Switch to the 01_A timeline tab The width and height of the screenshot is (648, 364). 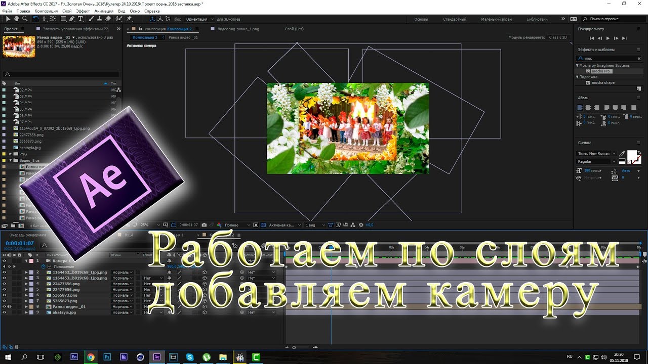click(129, 235)
